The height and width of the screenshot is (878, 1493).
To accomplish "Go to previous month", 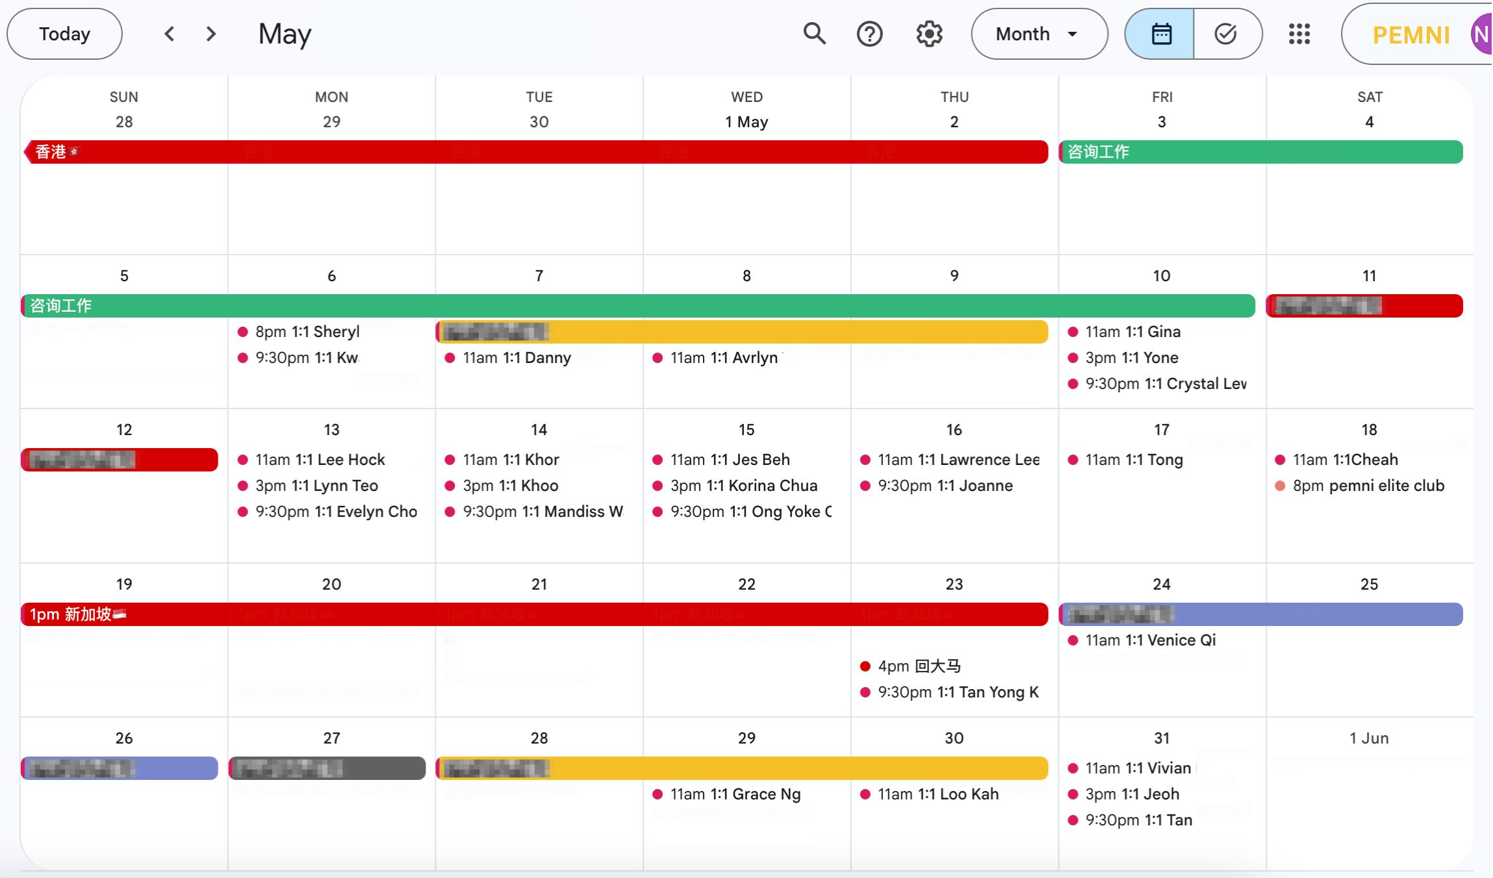I will click(x=170, y=33).
